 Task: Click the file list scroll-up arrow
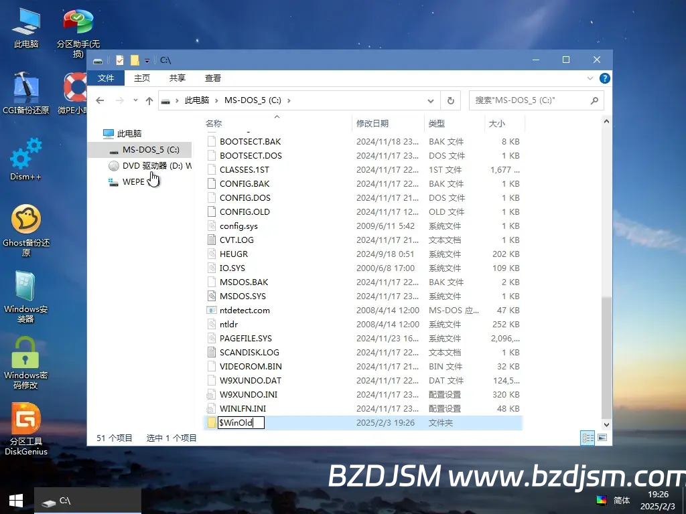coord(606,122)
